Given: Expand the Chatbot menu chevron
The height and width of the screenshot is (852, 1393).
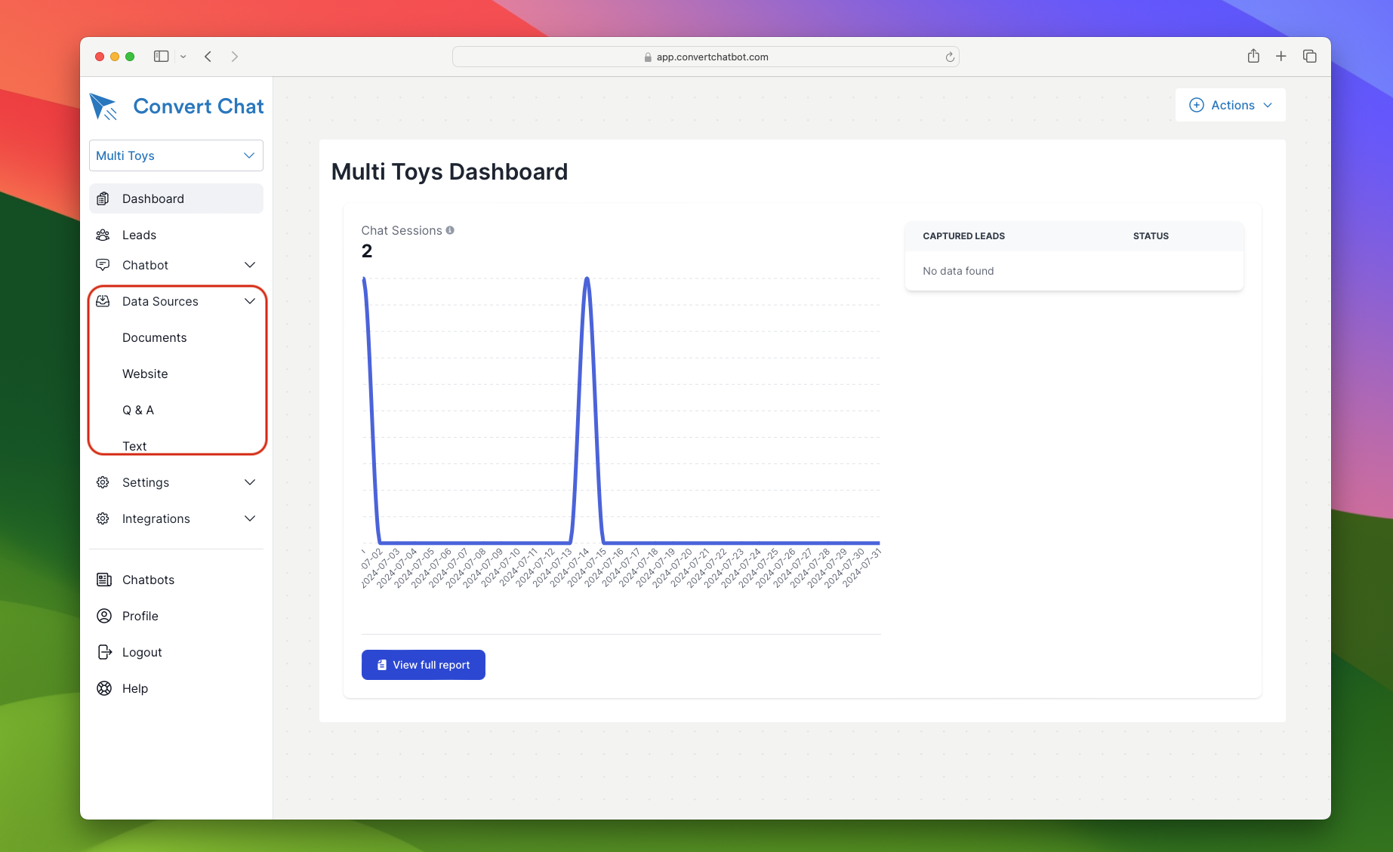Looking at the screenshot, I should click(250, 265).
